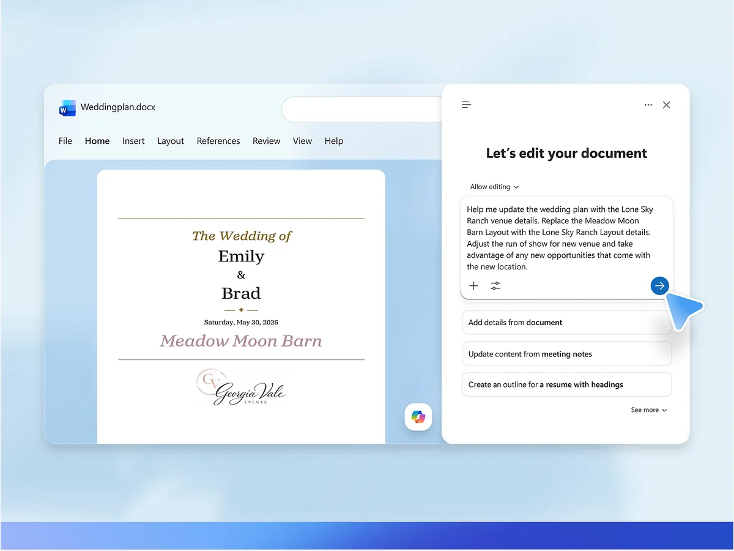Switch to the Layout tab
Viewport: 734px width, 551px height.
(x=171, y=141)
